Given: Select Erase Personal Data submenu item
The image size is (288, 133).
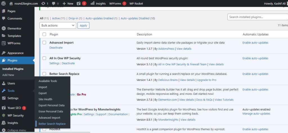Looking at the screenshot, I should point(51,111).
